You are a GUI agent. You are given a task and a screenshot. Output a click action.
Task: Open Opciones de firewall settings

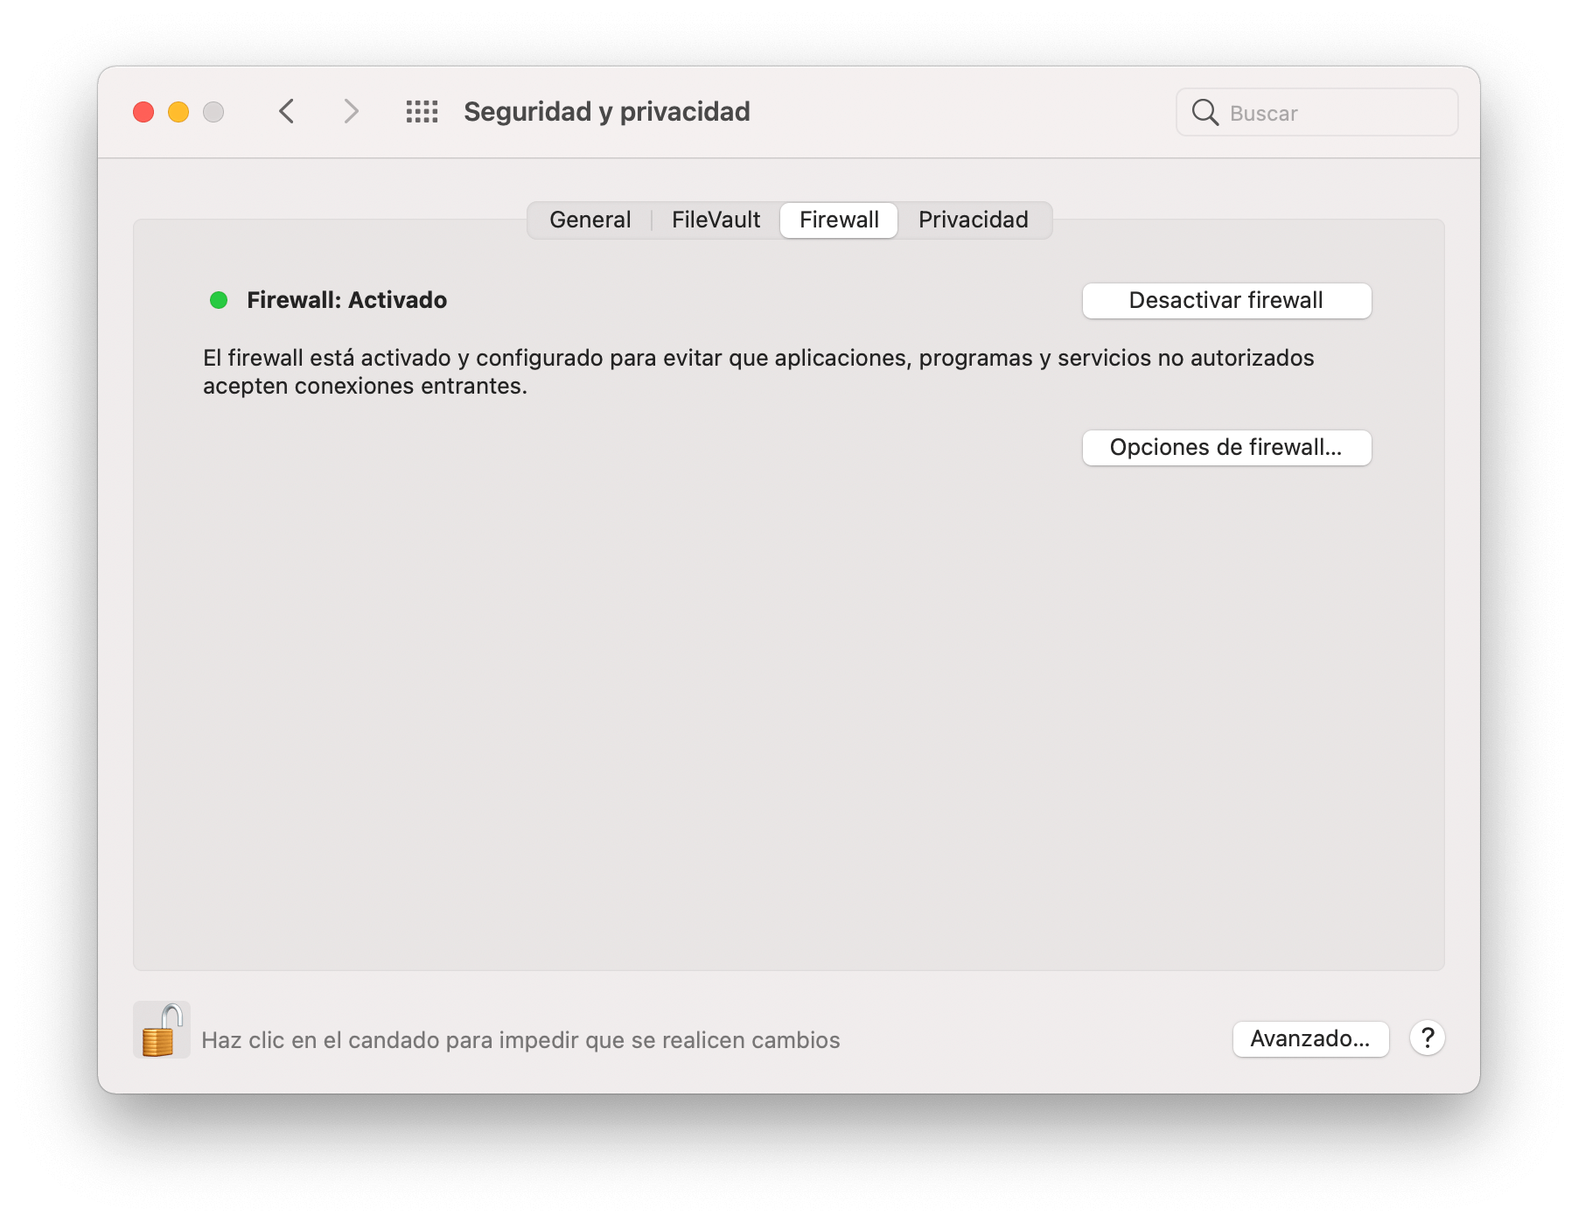[1225, 447]
